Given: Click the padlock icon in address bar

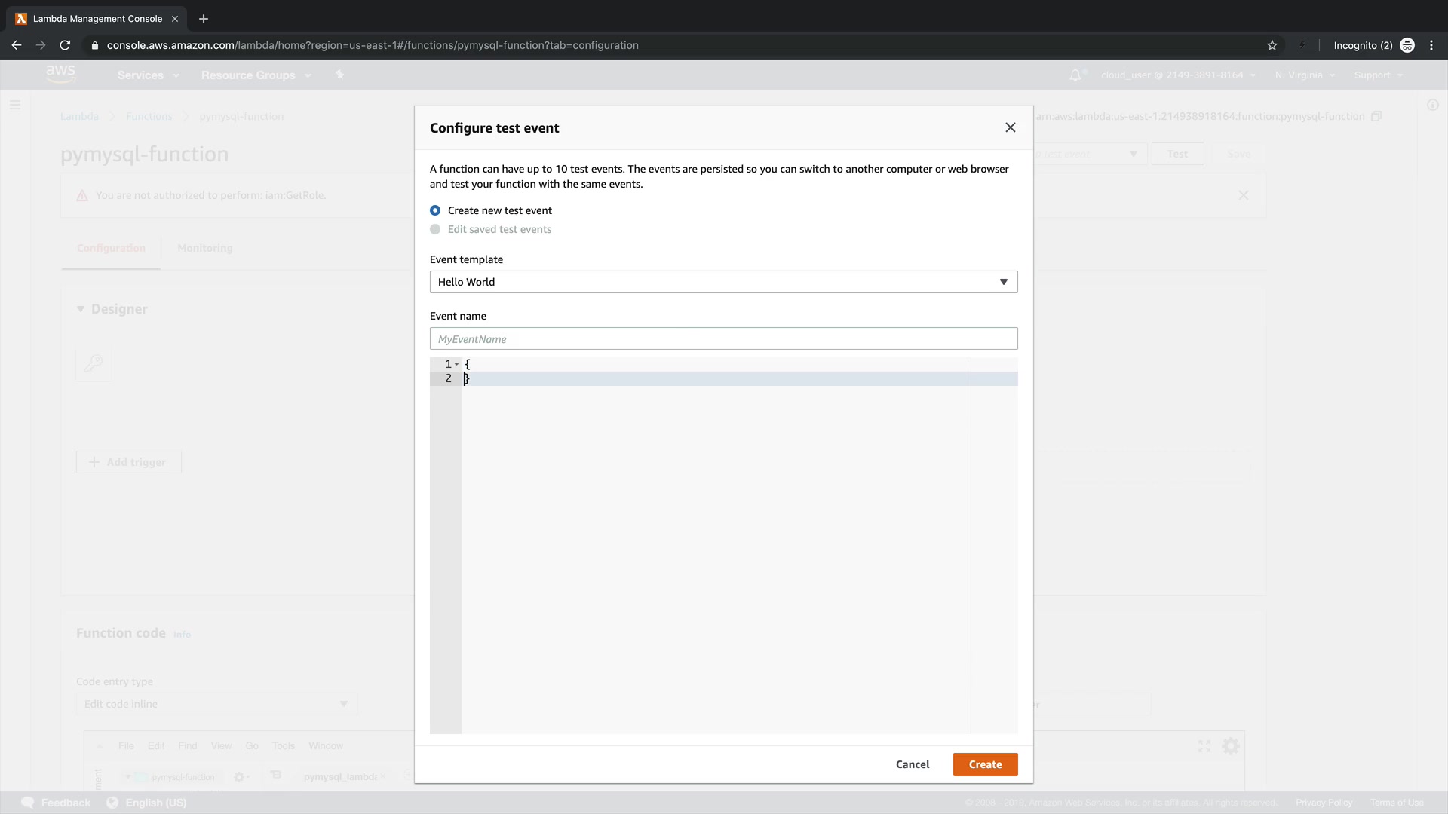Looking at the screenshot, I should click(x=94, y=45).
